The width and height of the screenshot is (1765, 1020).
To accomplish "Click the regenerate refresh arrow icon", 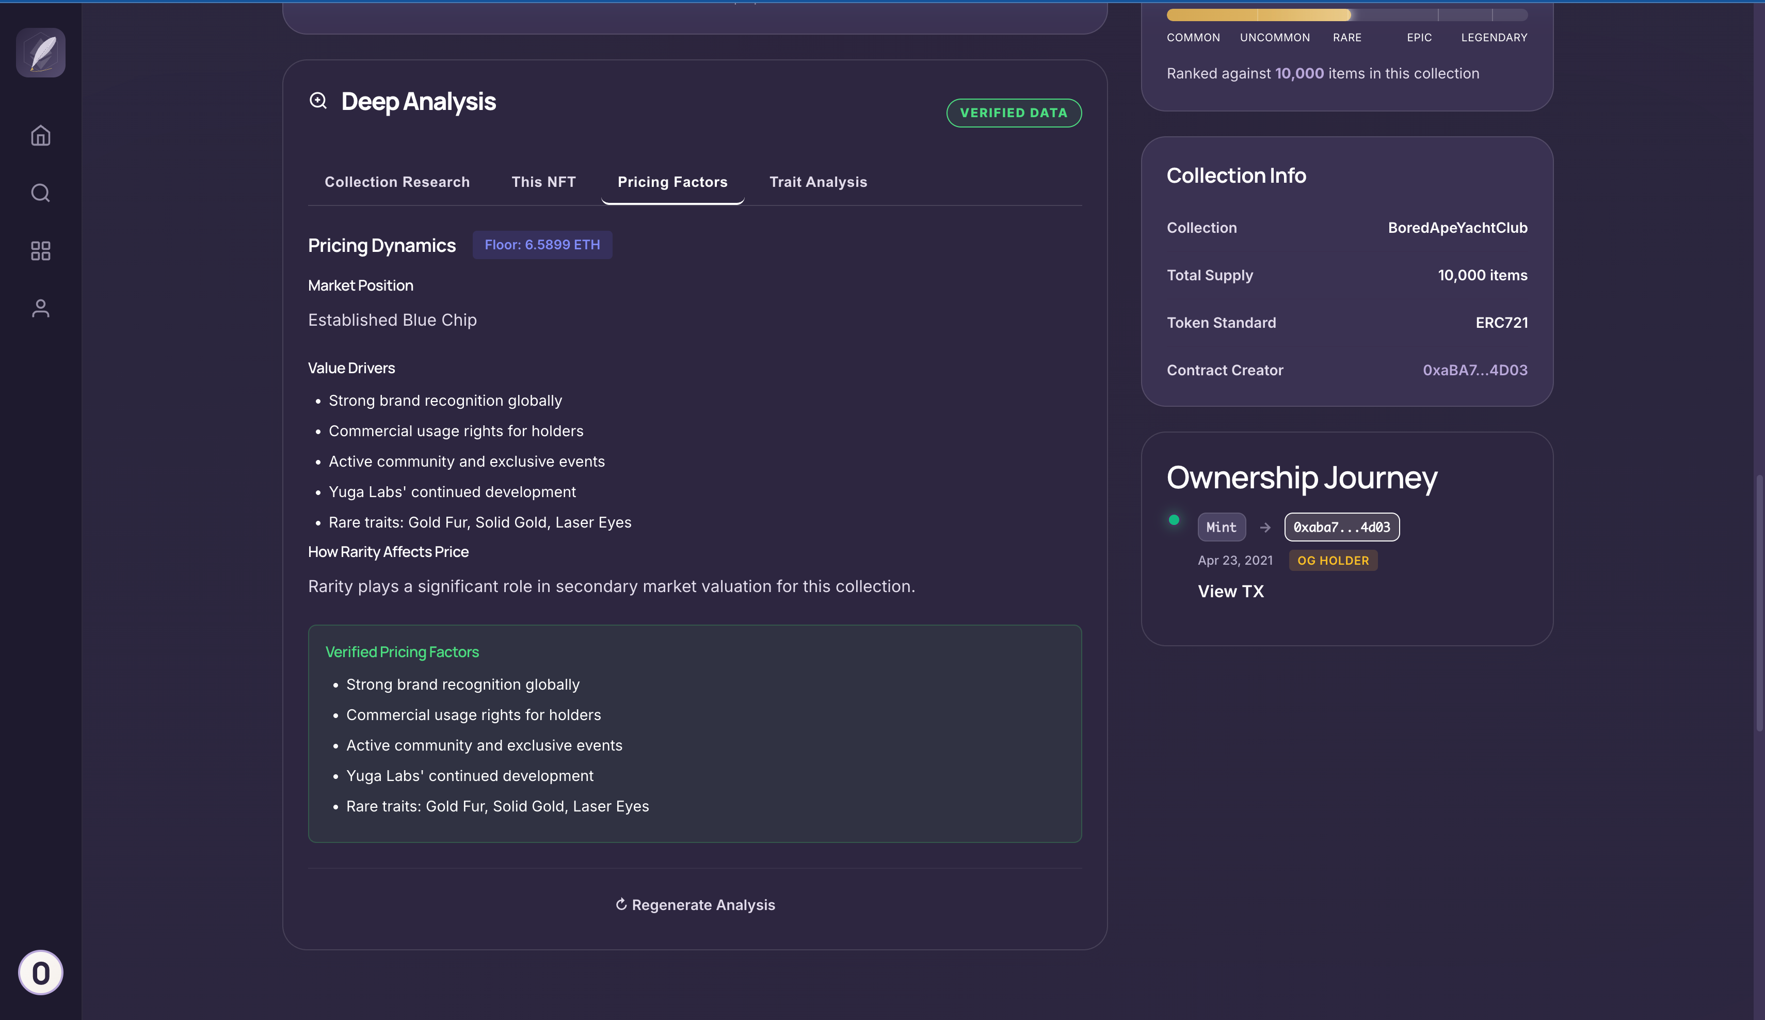I will (620, 904).
